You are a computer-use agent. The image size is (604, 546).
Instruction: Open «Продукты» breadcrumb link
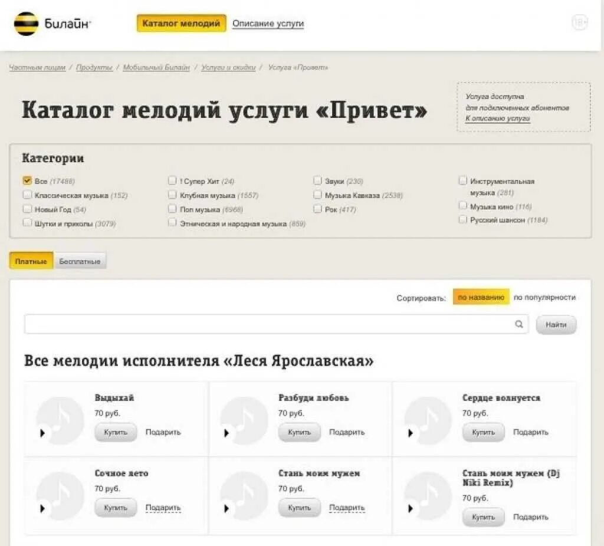coord(94,67)
